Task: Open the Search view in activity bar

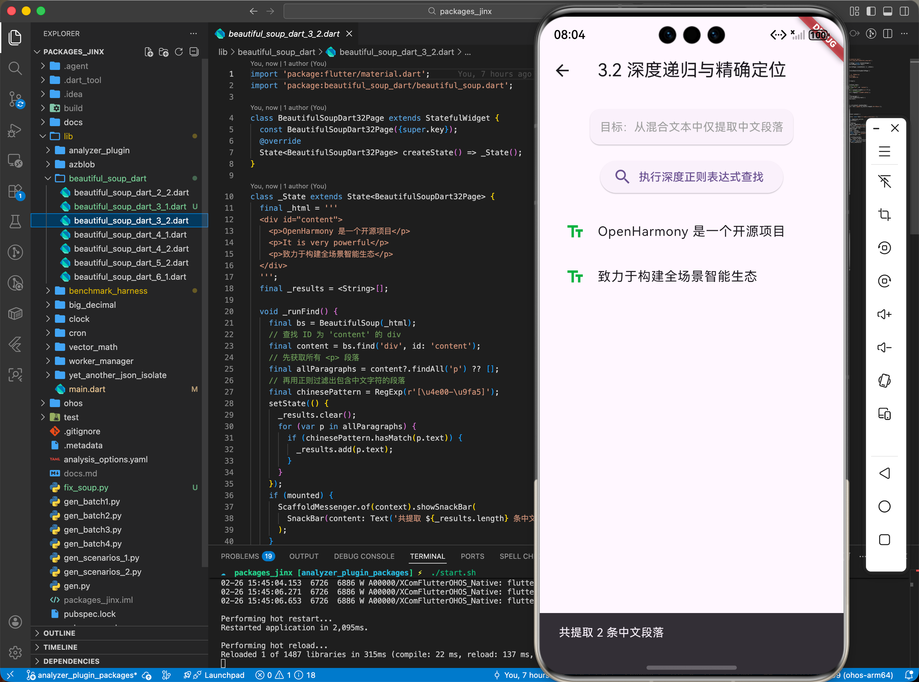Action: tap(15, 68)
